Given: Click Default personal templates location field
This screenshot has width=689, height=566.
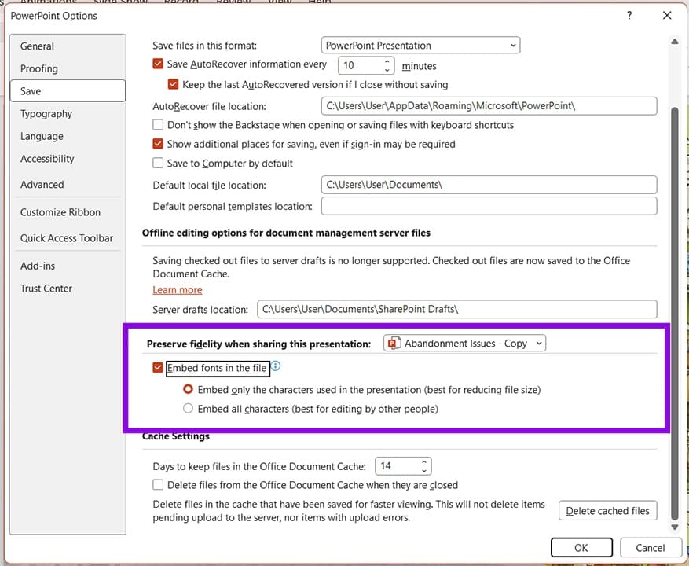Looking at the screenshot, I should click(x=489, y=206).
